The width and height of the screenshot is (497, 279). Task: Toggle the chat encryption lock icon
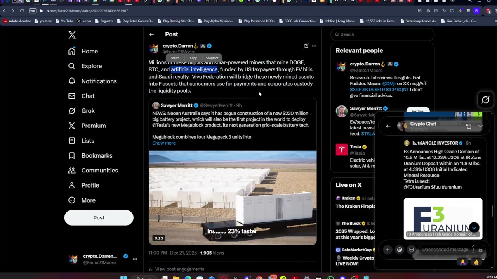pyautogui.click(x=481, y=250)
